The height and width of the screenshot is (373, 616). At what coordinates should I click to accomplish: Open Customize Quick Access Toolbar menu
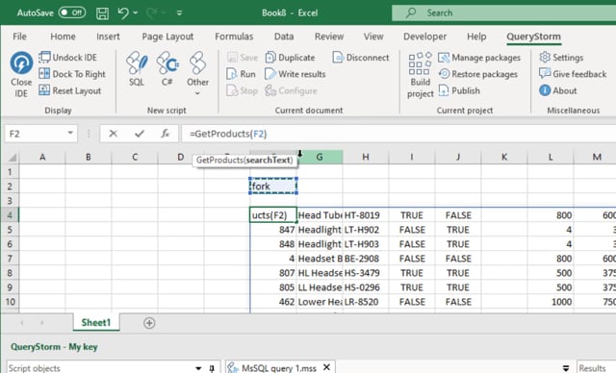(x=179, y=12)
